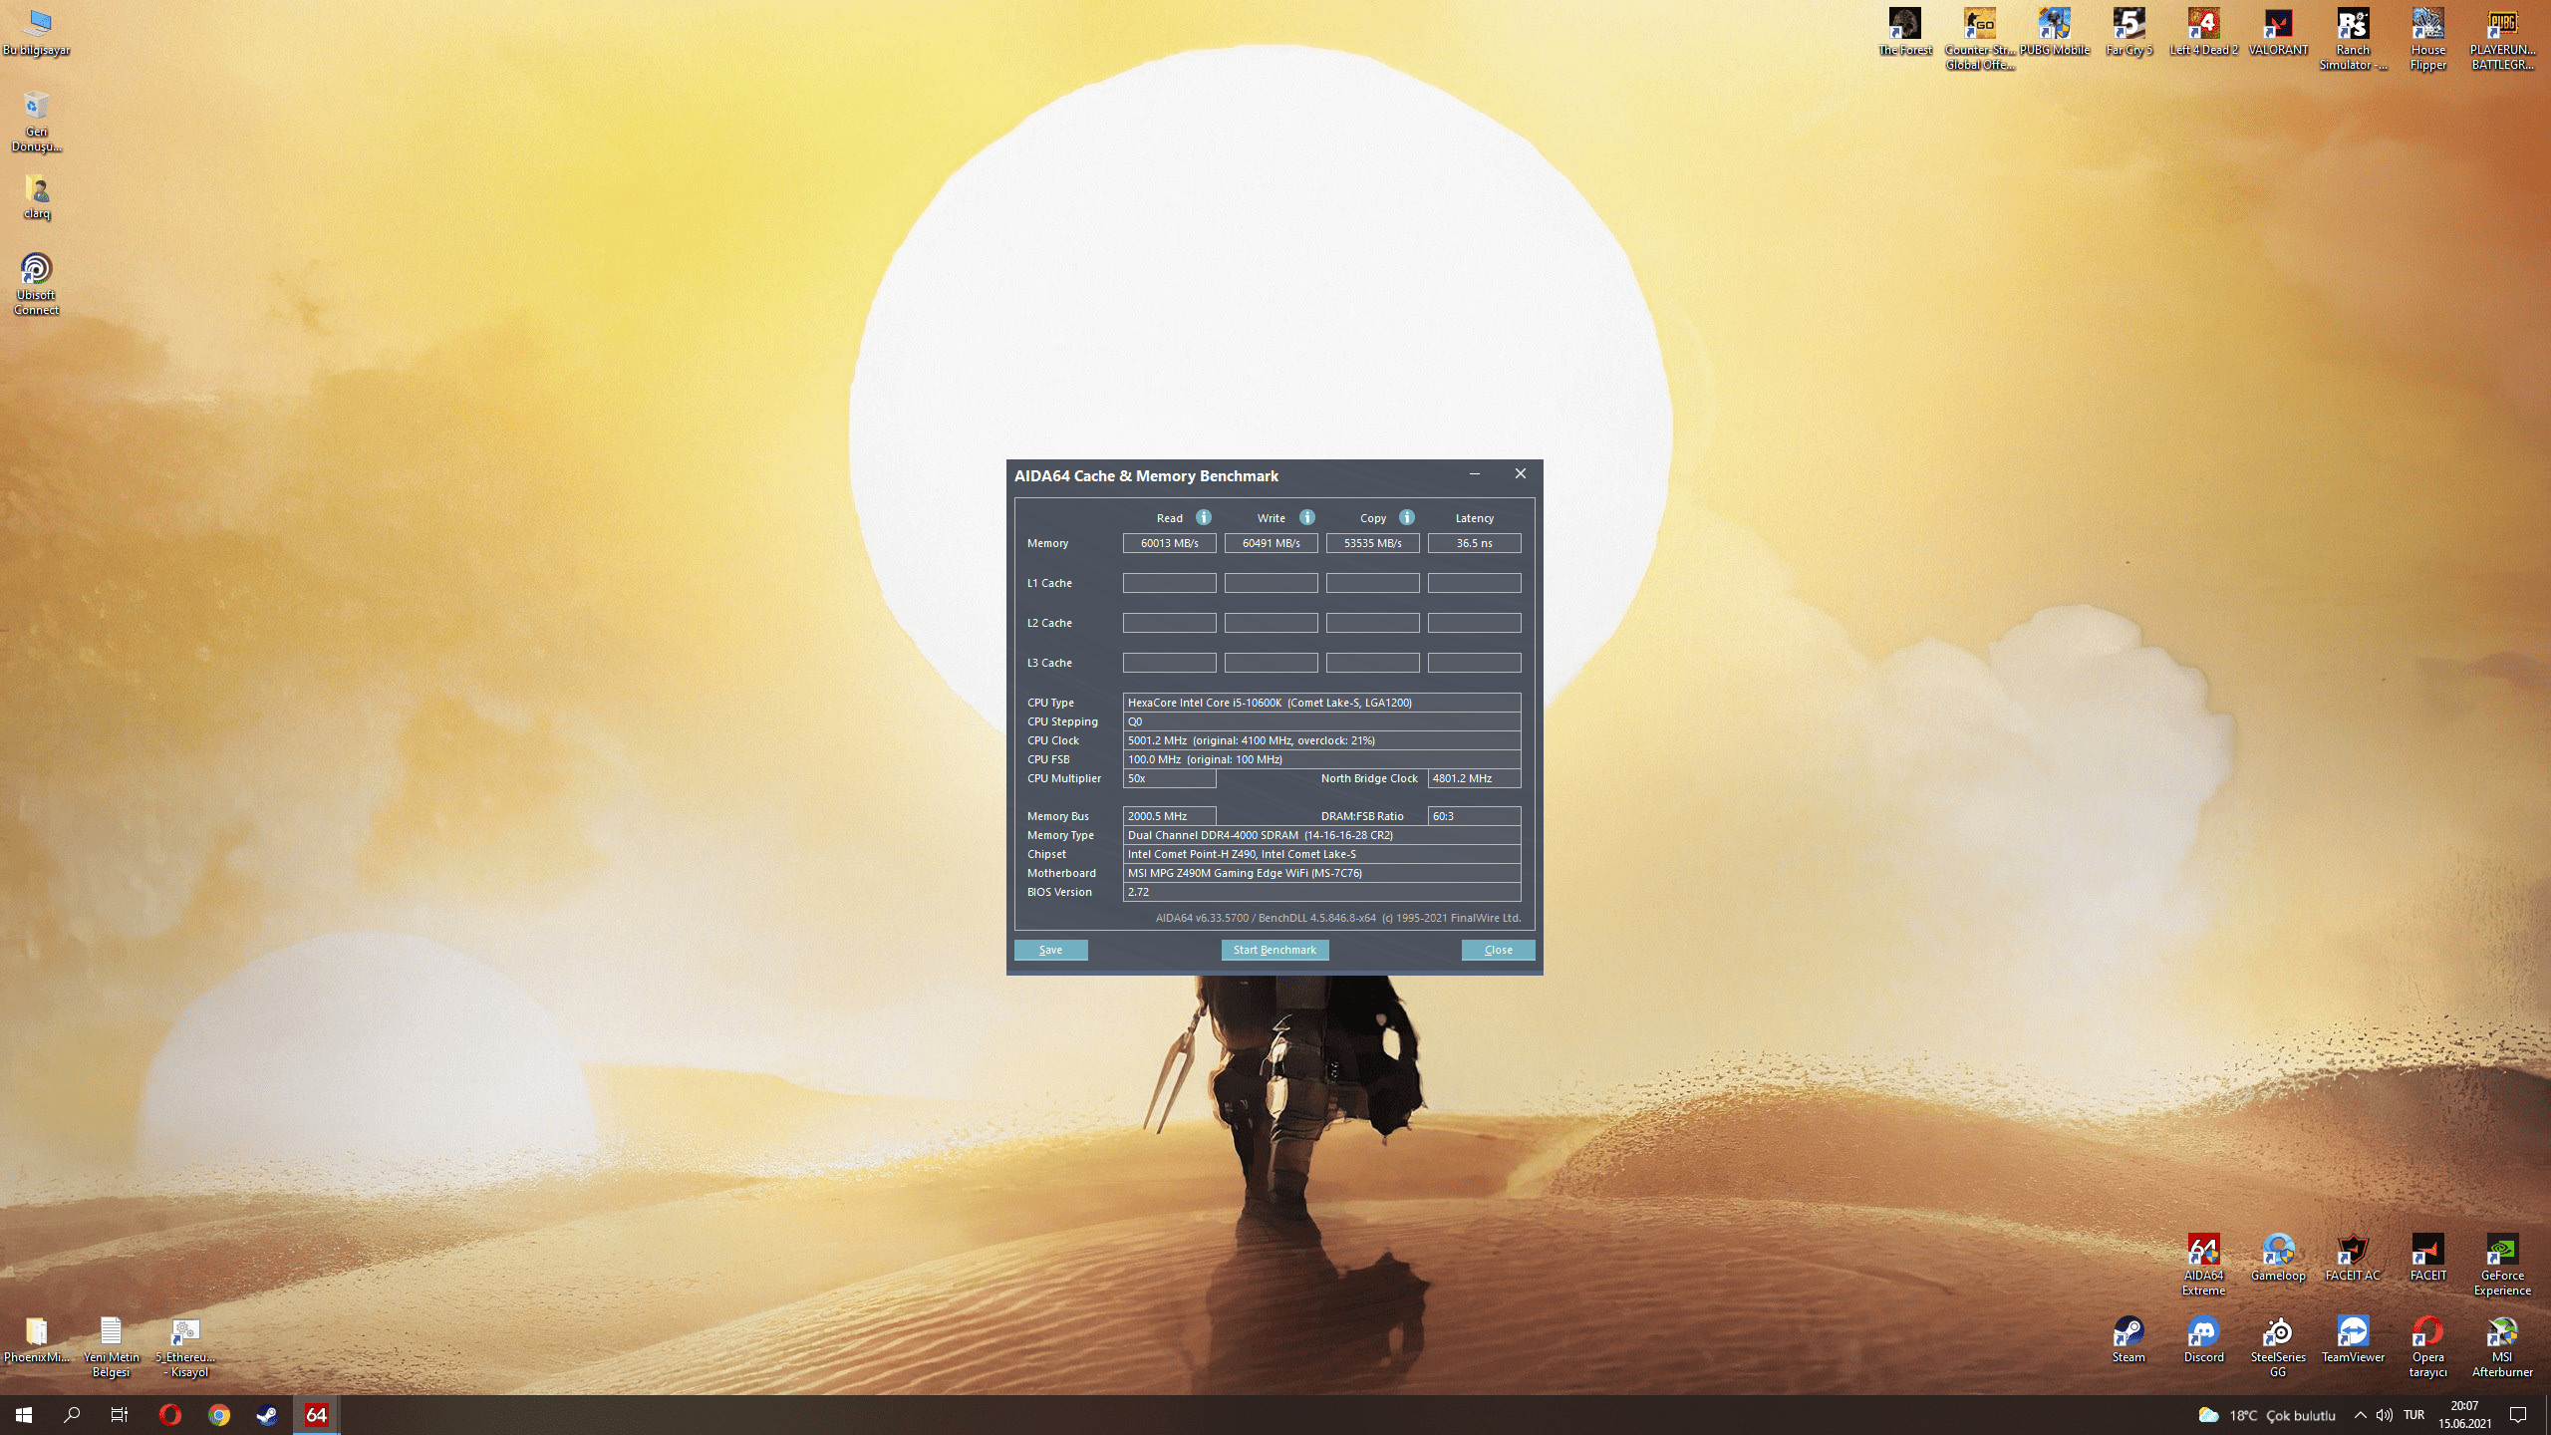Viewport: 2551px width, 1435px height.
Task: Open the Windows Start menu
Action: (x=24, y=1415)
